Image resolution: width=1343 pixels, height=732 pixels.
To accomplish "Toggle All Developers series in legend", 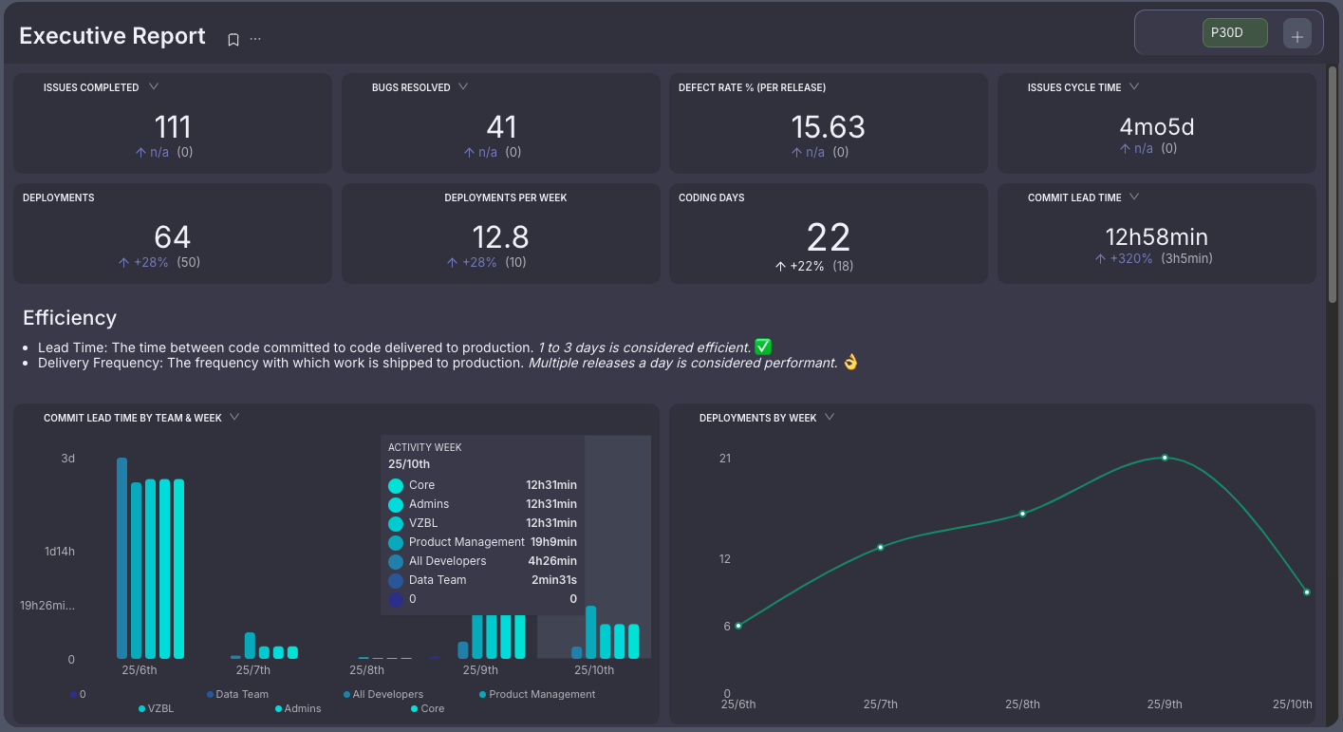I will tap(386, 694).
